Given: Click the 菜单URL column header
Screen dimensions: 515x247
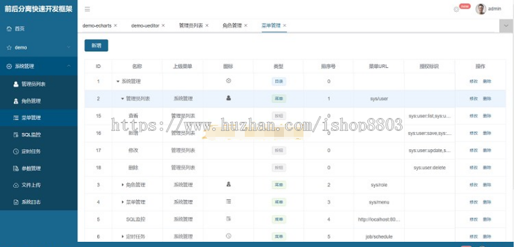Looking at the screenshot, I should click(379, 66).
